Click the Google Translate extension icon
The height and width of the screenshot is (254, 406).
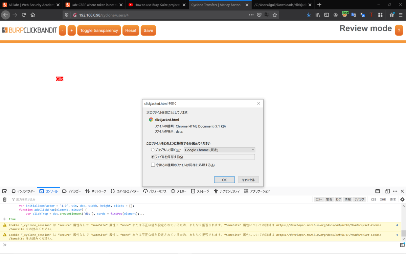click(x=354, y=15)
